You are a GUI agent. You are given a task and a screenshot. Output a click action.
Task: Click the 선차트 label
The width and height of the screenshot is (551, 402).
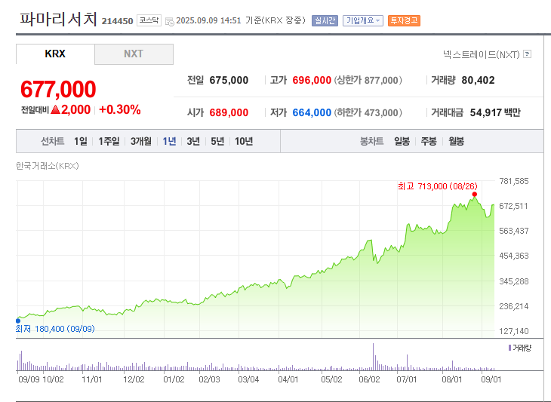[52, 141]
